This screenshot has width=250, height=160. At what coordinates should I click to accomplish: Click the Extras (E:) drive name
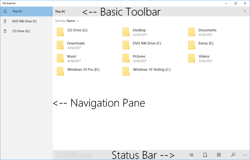tap(206, 43)
